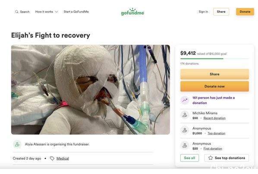
Task: Open Start a GoFundMe
Action: (x=76, y=12)
